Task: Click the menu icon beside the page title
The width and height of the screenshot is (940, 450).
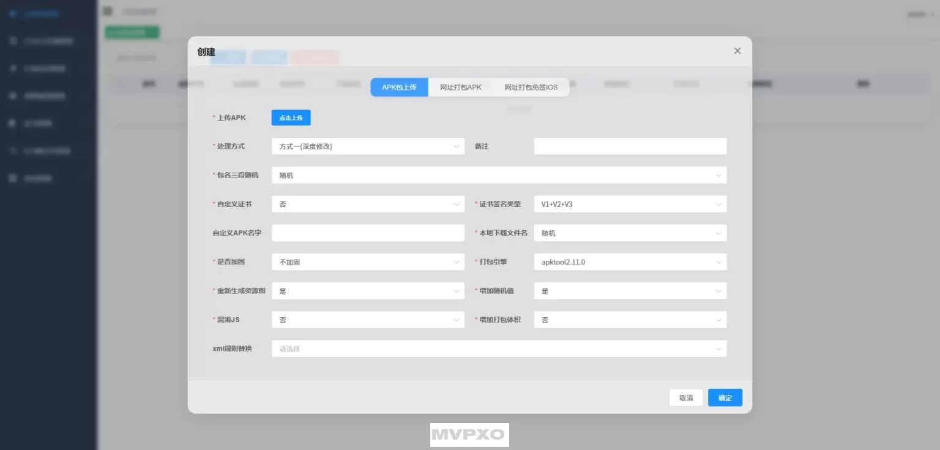Action: (108, 11)
